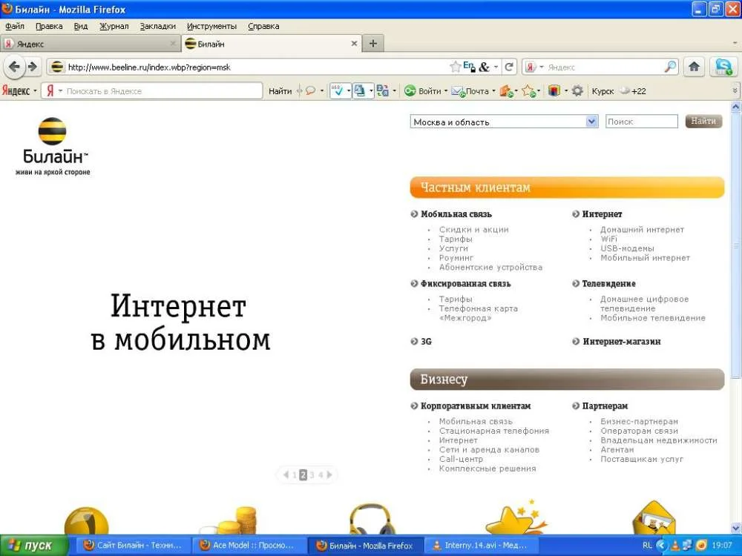Reload the page with the refresh icon
Image resolution: width=742 pixels, height=556 pixels.
(509, 67)
